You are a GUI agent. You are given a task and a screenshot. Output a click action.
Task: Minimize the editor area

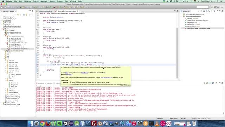[175, 11]
